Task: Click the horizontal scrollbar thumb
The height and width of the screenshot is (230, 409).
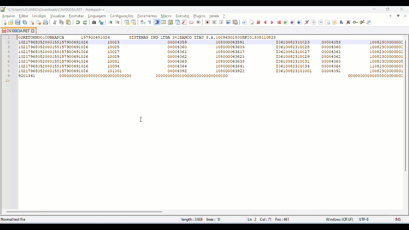Action: pos(84,211)
